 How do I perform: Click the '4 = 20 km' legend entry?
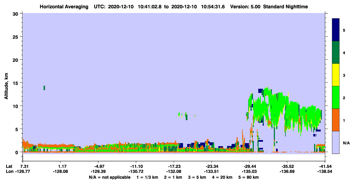pyautogui.click(x=222, y=177)
